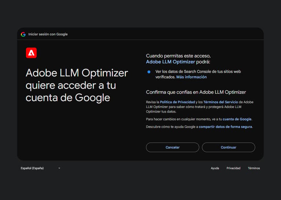Click the heading 'Adobe LLM Optimizer quiere acceder'
281x200 pixels.
tap(77, 85)
